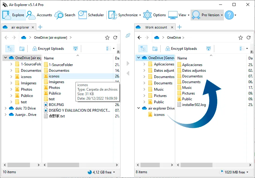255x178 pixels.
Task: Open the Synchronize dropdown arrow
Action: coord(140,15)
